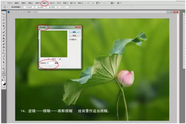186x124 pixels.
Task: Select the Line shape tool
Action: 4,65
